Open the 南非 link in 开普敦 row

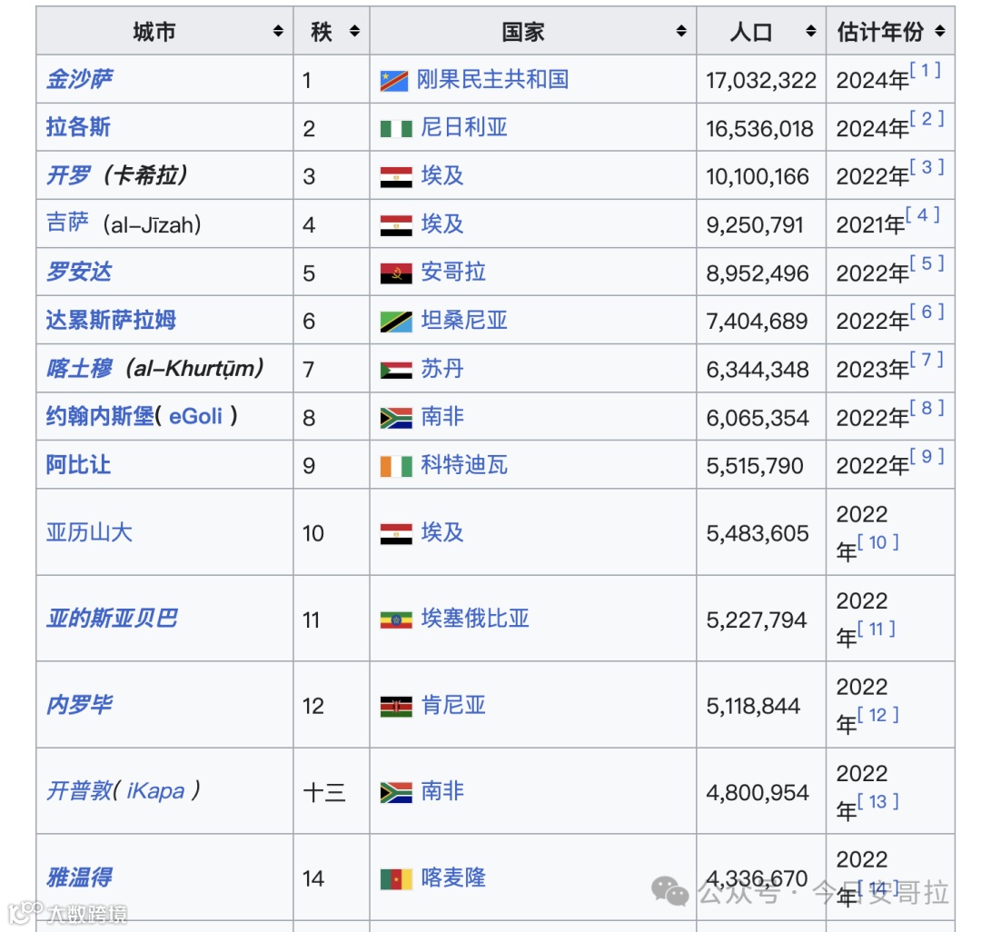tap(441, 790)
